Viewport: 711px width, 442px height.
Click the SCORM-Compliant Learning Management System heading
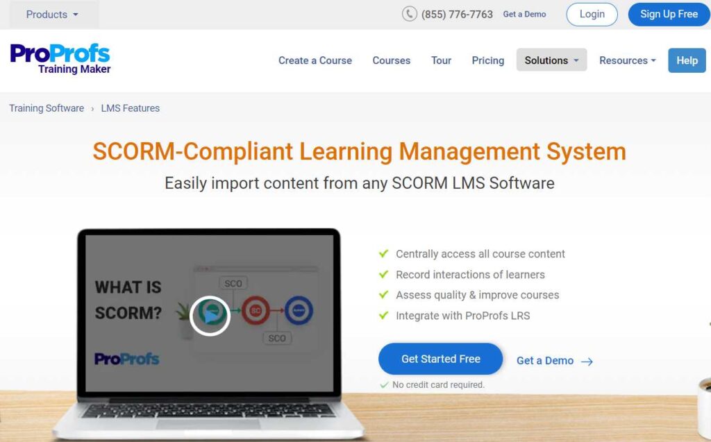click(359, 151)
